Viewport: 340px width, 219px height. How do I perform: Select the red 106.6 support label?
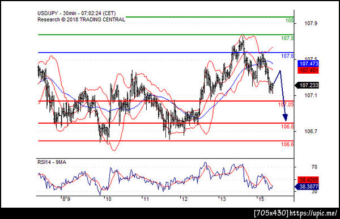(x=287, y=144)
